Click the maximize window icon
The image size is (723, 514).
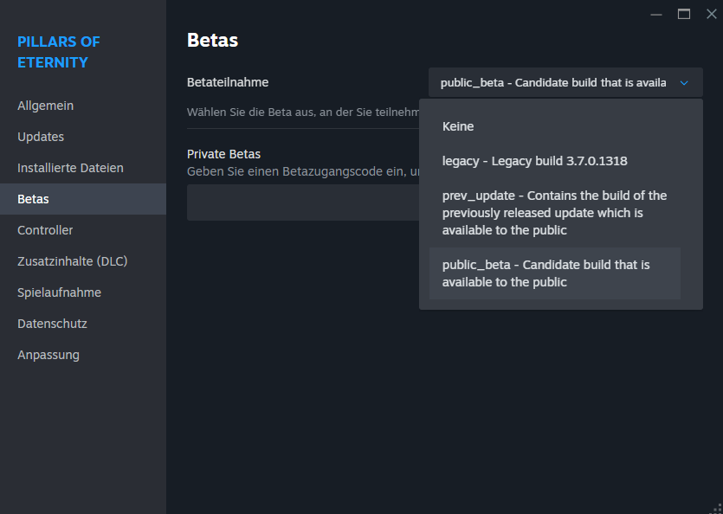click(683, 14)
